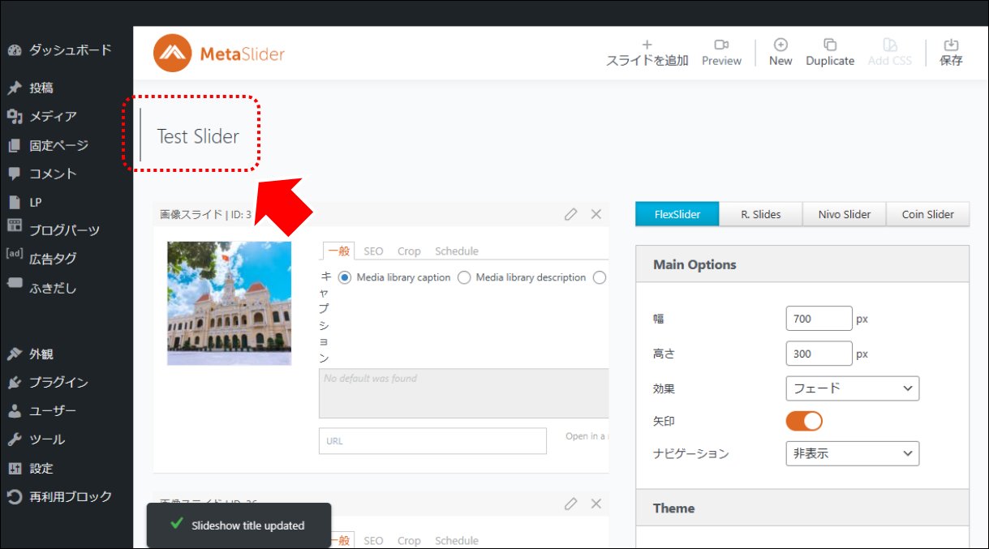989x549 pixels.
Task: Click the 外観 paintbrush icon
Action: click(14, 354)
